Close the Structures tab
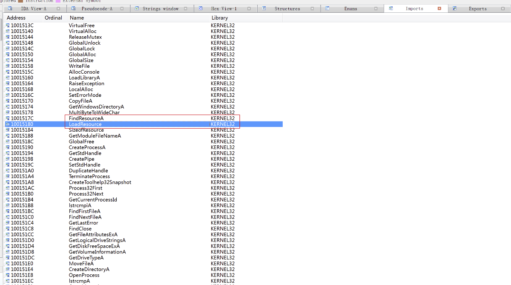 point(312,9)
